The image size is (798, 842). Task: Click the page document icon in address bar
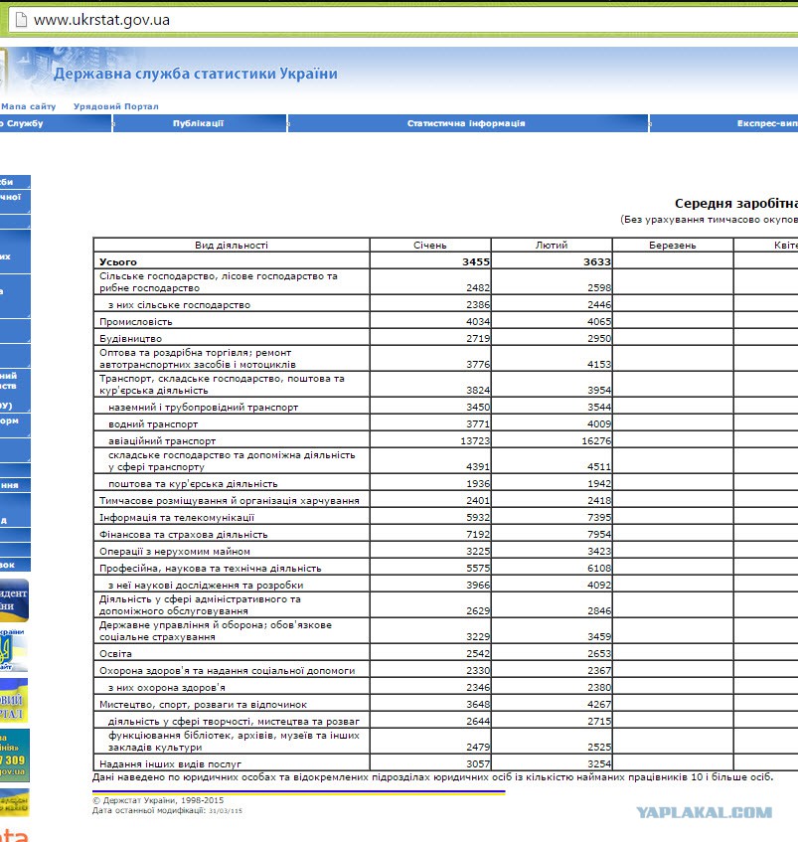pyautogui.click(x=21, y=21)
